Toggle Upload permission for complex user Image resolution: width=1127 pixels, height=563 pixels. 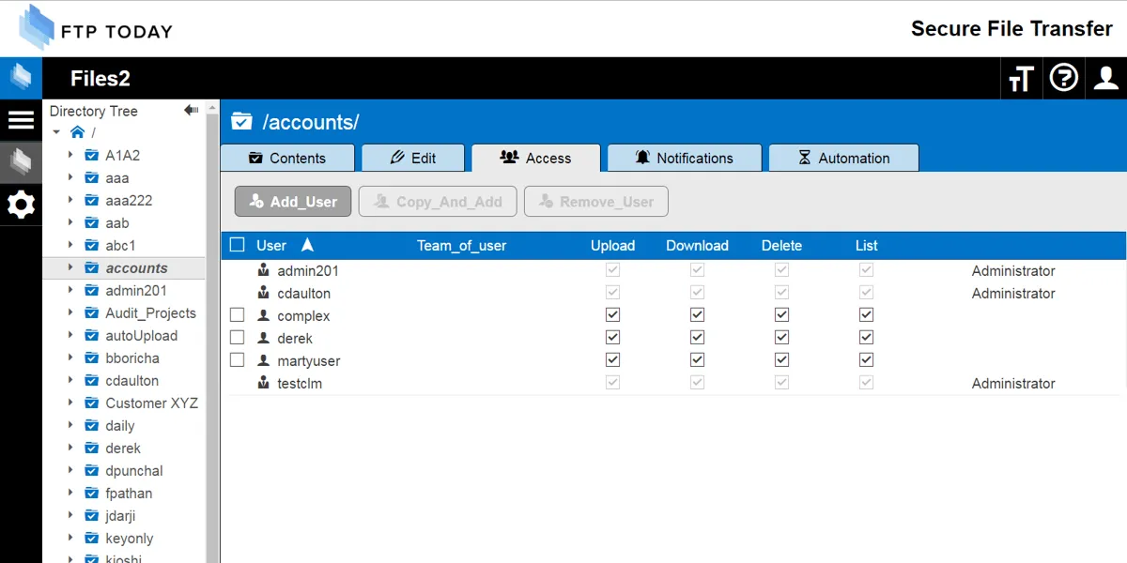[x=613, y=315]
